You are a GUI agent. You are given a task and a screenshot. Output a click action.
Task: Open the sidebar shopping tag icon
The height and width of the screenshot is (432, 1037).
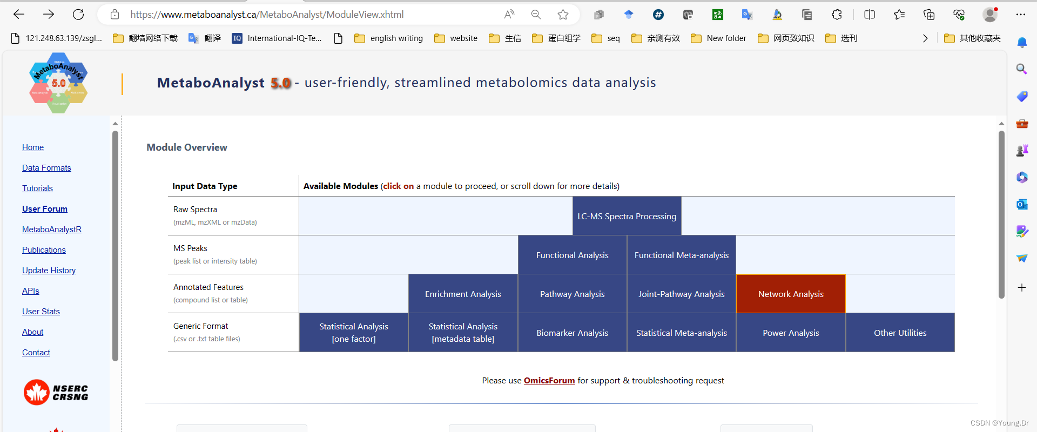coord(1022,96)
